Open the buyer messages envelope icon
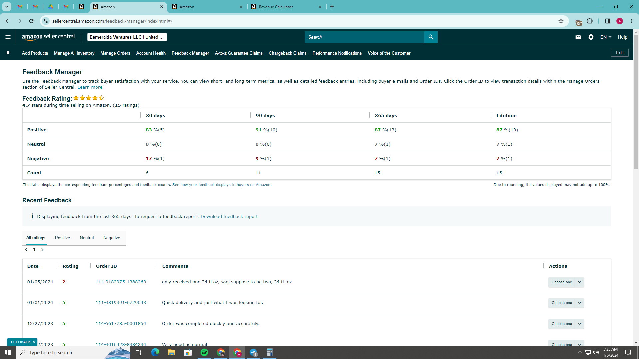639x359 pixels. click(x=578, y=37)
